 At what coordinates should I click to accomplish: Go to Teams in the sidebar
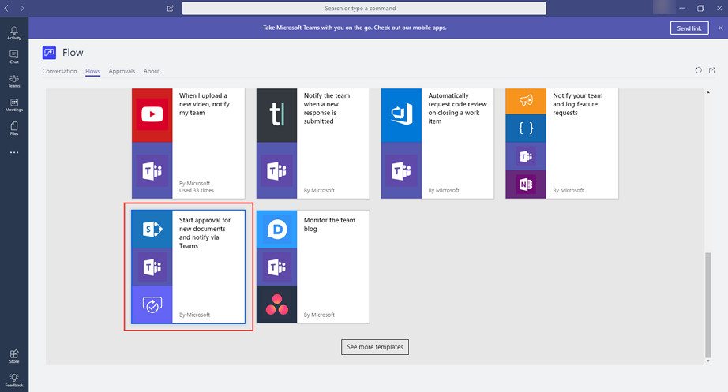(x=14, y=80)
